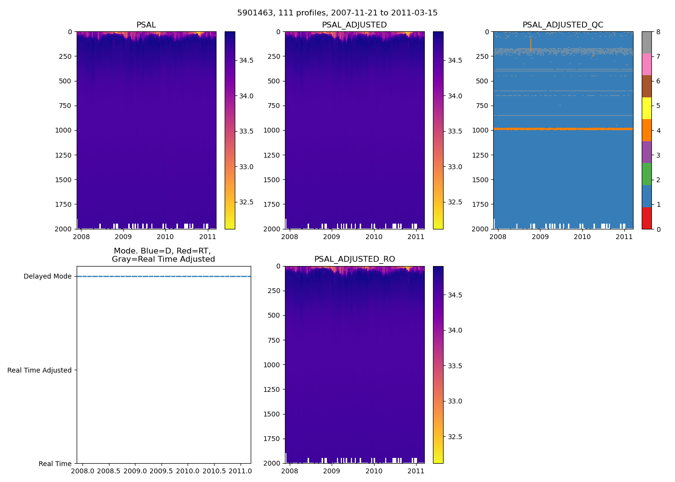Click the Mode plot title text
This screenshot has width=675, height=482.
[163, 255]
